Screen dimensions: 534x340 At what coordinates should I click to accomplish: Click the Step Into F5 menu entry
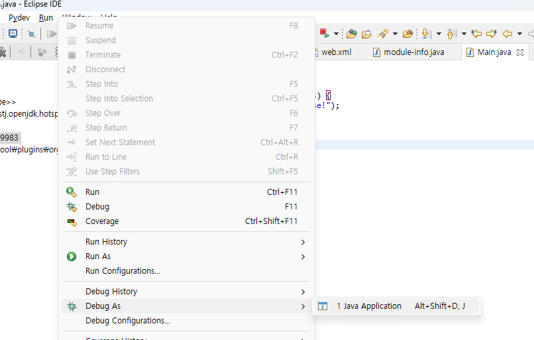click(x=186, y=84)
